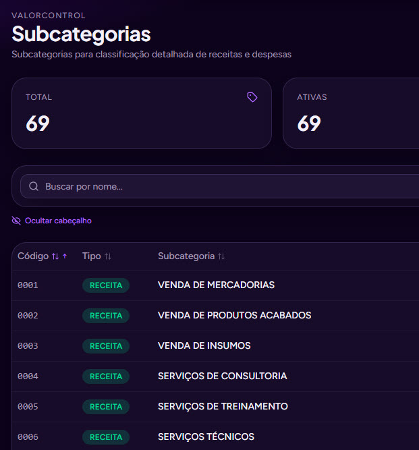
Task: Select the code cell 0001
Action: [28, 285]
